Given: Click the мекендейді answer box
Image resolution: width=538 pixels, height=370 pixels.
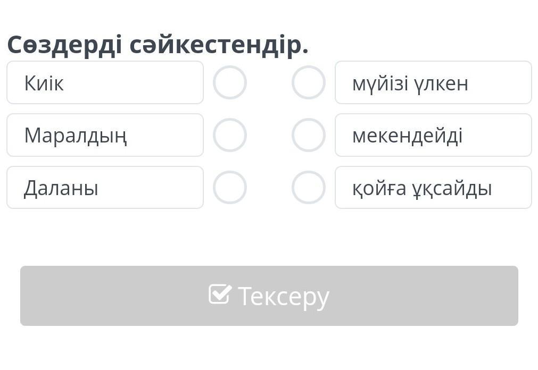Looking at the screenshot, I should pos(433,135).
